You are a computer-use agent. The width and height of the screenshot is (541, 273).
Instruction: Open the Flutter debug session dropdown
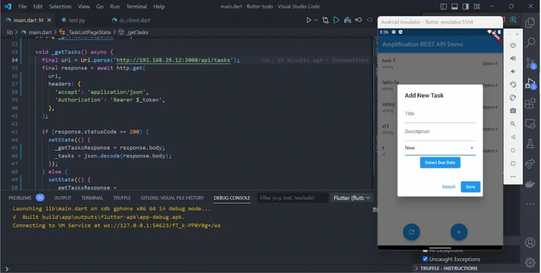click(x=352, y=198)
